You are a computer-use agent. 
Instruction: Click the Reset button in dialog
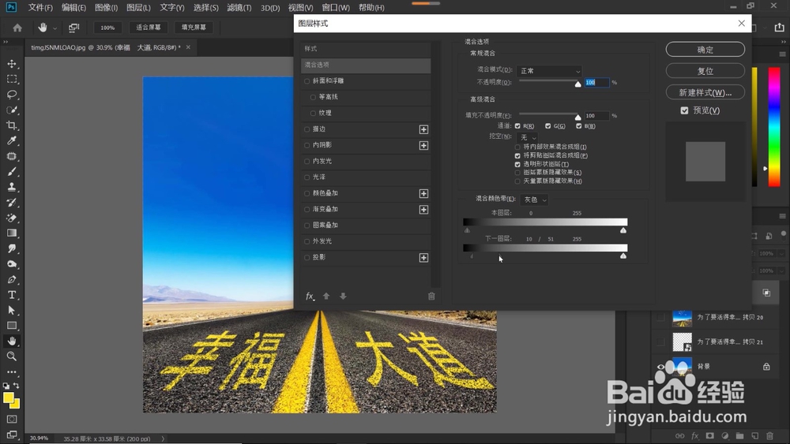[x=705, y=71]
